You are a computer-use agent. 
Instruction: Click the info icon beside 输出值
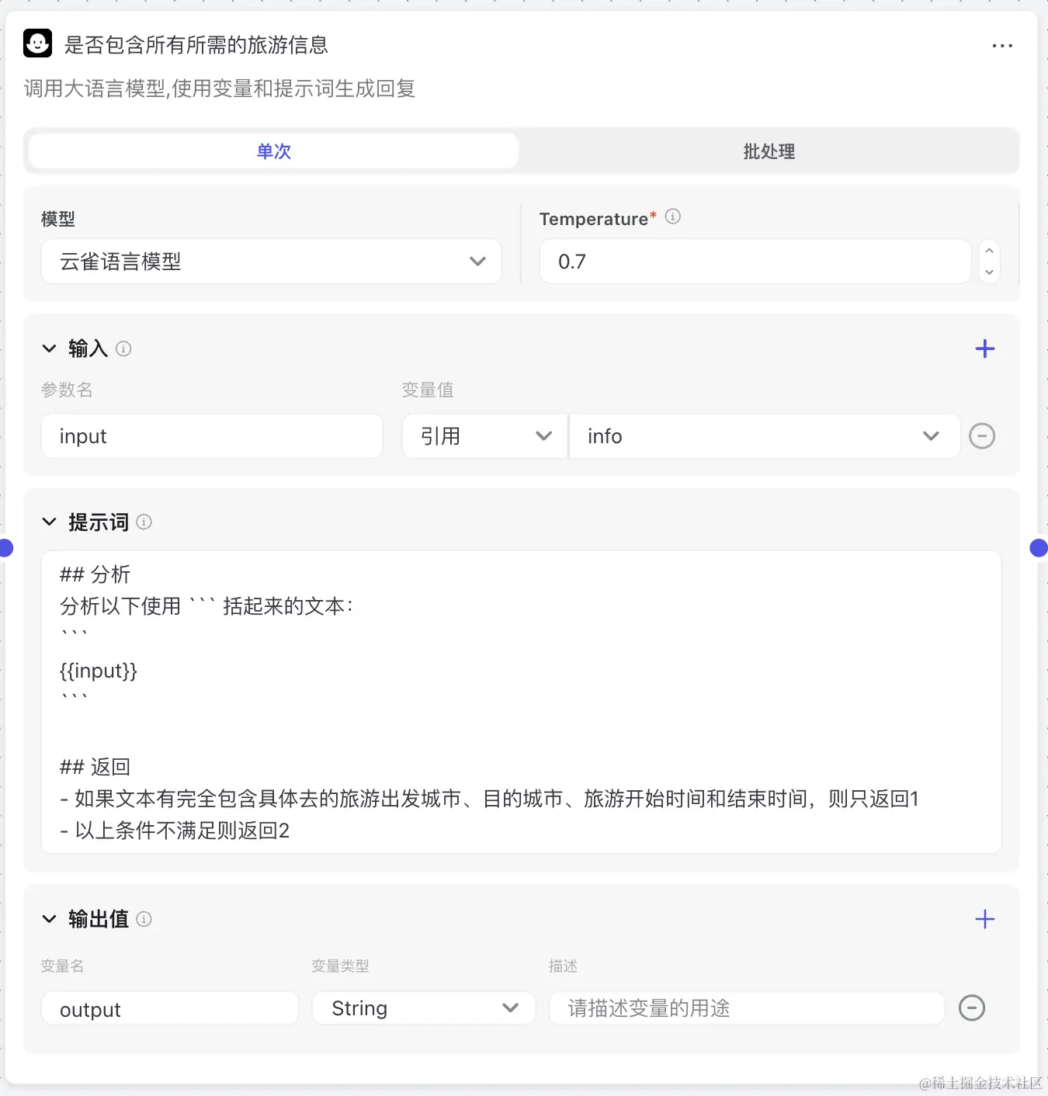click(144, 919)
